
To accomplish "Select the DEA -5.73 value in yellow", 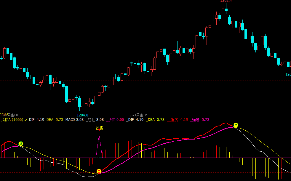I will pos(55,120).
